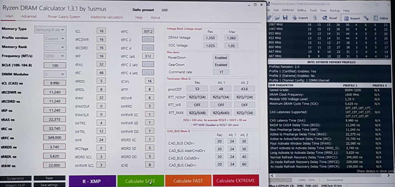Open Tools menu in Thaiphoon Burner
Image resolution: width=395 pixels, height=187 pixels.
pyautogui.click(x=313, y=10)
